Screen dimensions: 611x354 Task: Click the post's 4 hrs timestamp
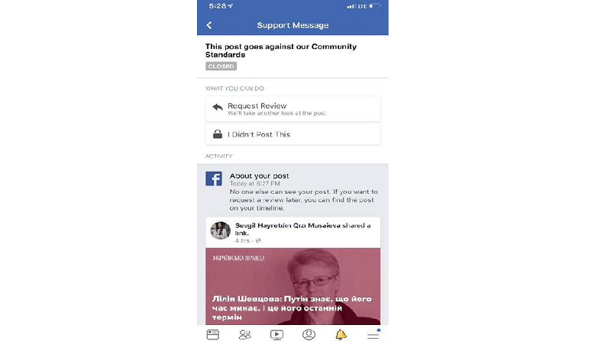click(x=242, y=240)
